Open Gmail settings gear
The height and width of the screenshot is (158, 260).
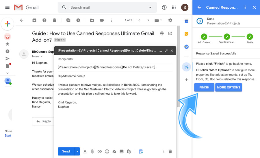pos(170,20)
